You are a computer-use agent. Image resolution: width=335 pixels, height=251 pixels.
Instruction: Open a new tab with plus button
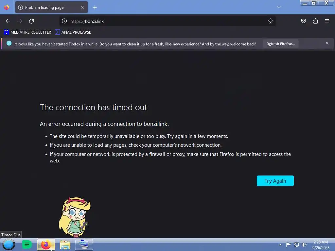coord(95,8)
